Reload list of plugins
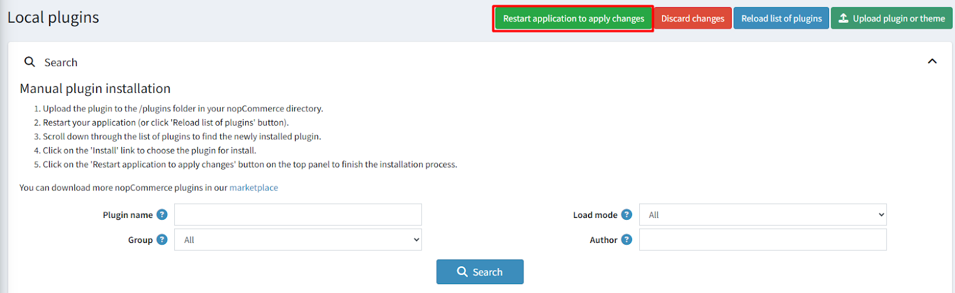Viewport: 955px width, 293px height. click(x=781, y=18)
